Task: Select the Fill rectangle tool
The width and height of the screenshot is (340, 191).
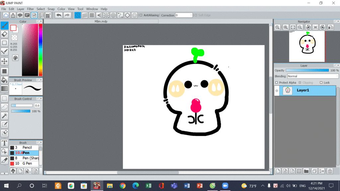Action: (x=4, y=71)
